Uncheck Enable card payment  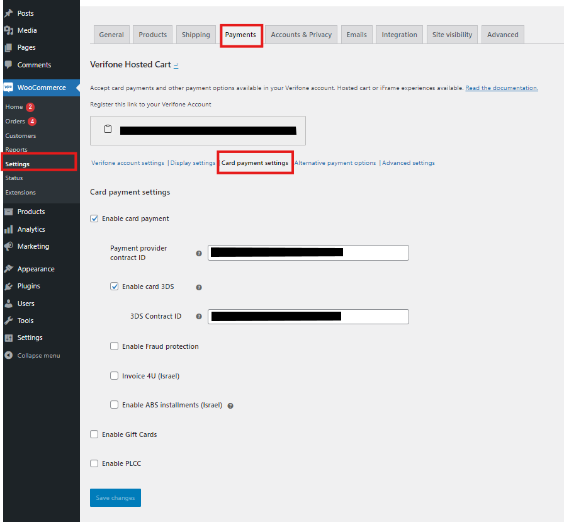click(x=94, y=218)
